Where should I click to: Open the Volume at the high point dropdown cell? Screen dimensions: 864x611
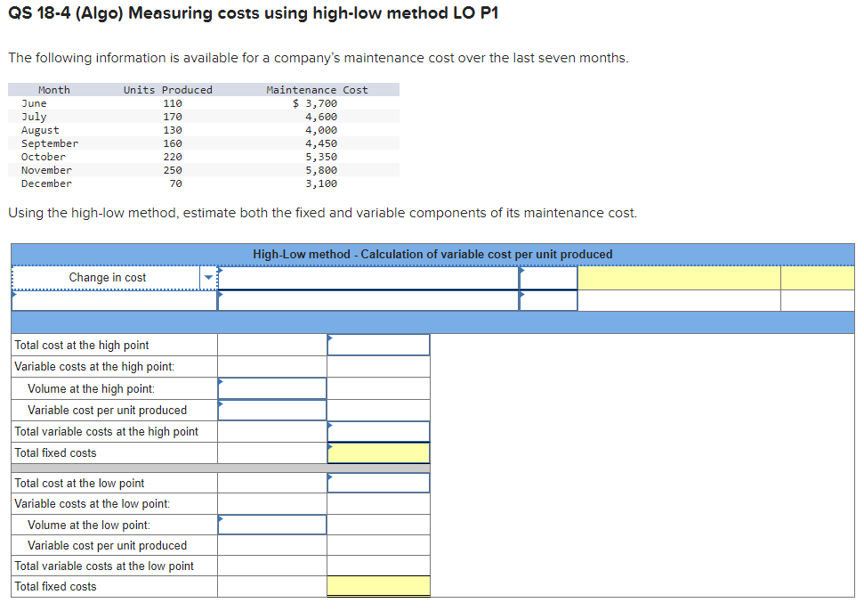pos(271,387)
